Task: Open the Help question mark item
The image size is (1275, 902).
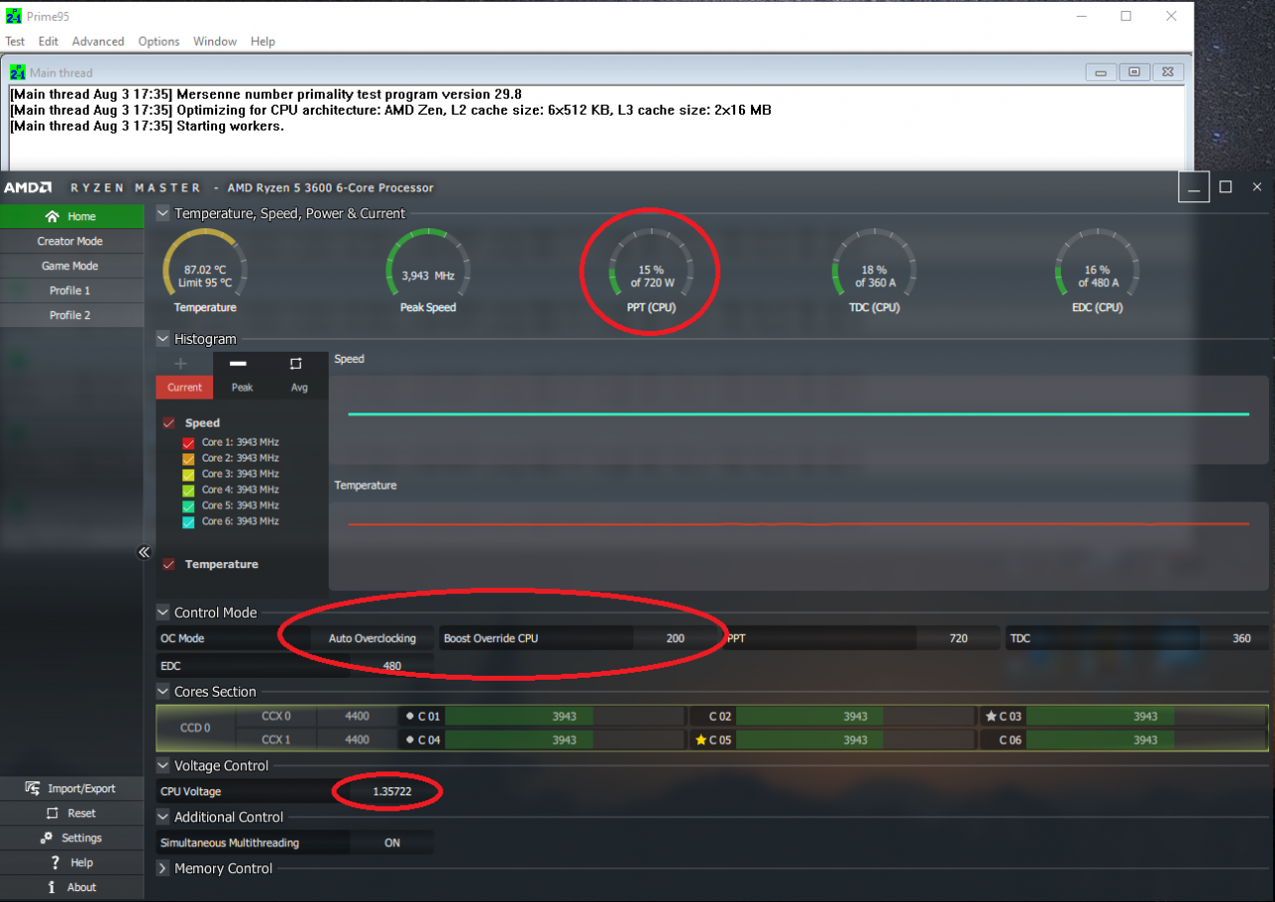Action: [x=55, y=863]
